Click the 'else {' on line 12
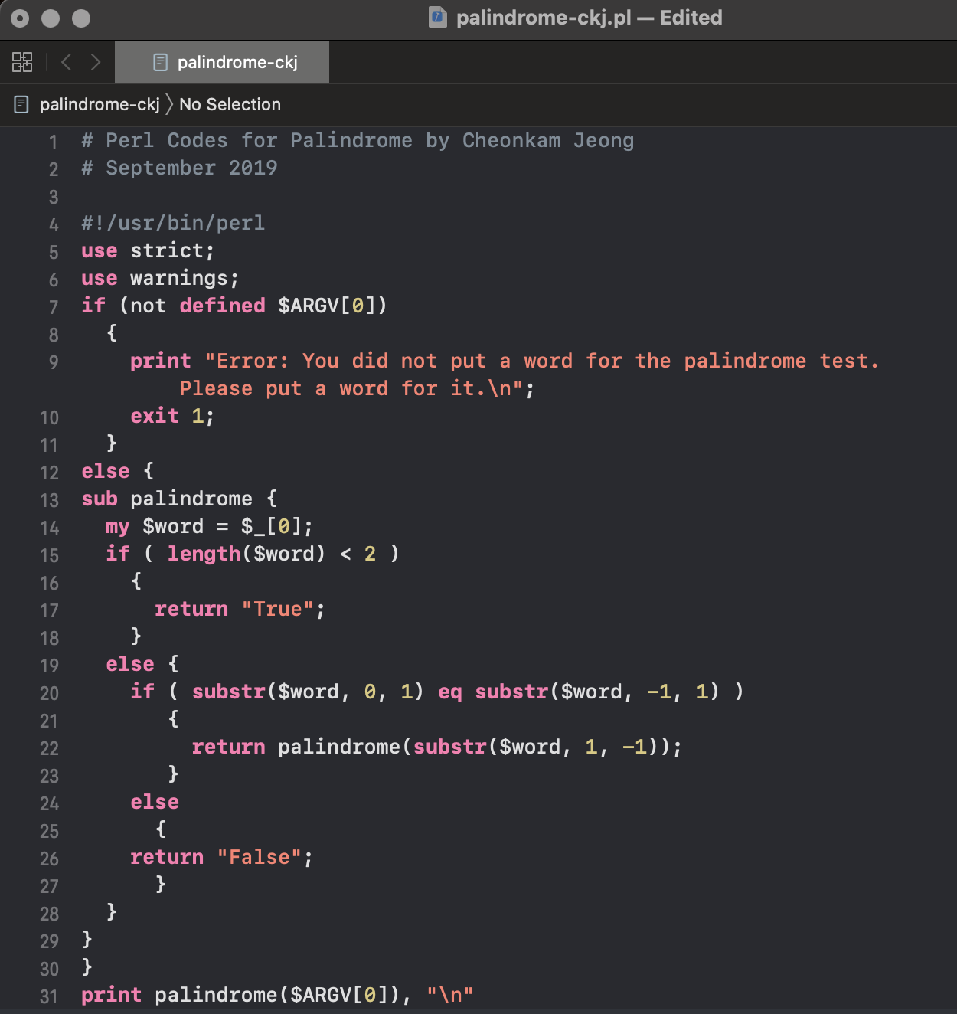This screenshot has height=1014, width=957. pos(118,471)
